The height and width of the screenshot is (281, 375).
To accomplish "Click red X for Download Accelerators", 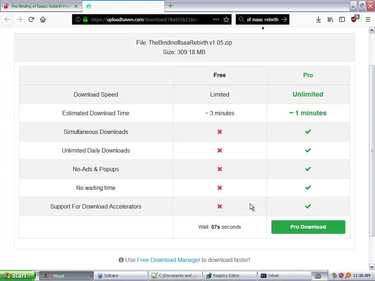I will pos(220,206).
